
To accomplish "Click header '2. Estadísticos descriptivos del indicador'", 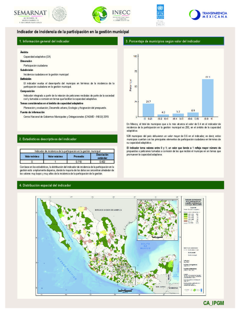I will 67,139.
